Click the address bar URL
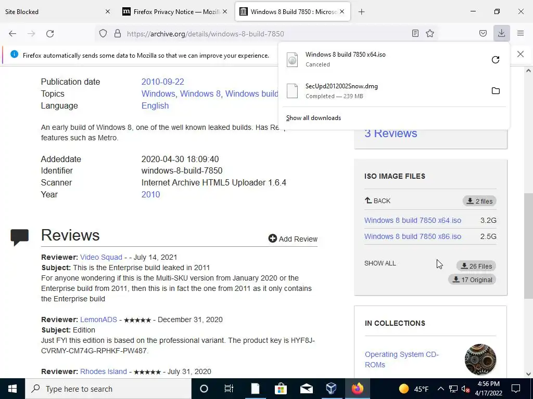Viewport: 533px width, 399px height. point(205,34)
